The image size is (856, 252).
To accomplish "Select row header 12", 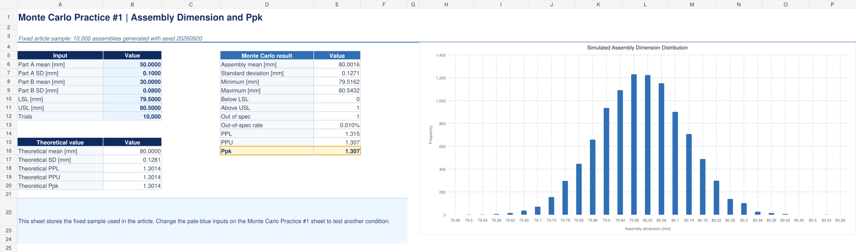I will [9, 116].
